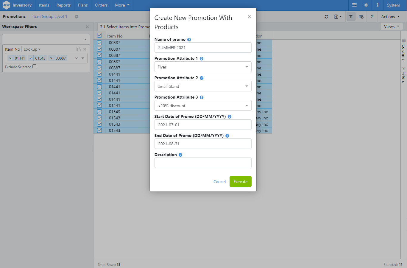The image size is (407, 268).
Task: Toggle the workspace filter funnel icon
Action: pos(351,17)
